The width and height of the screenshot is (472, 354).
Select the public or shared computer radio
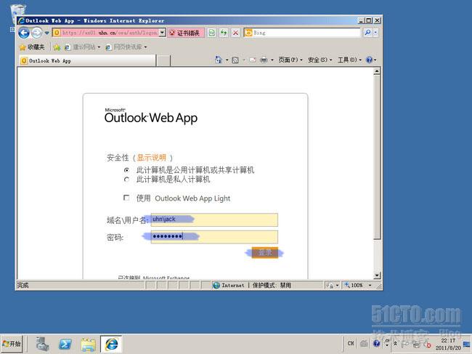pyautogui.click(x=126, y=170)
